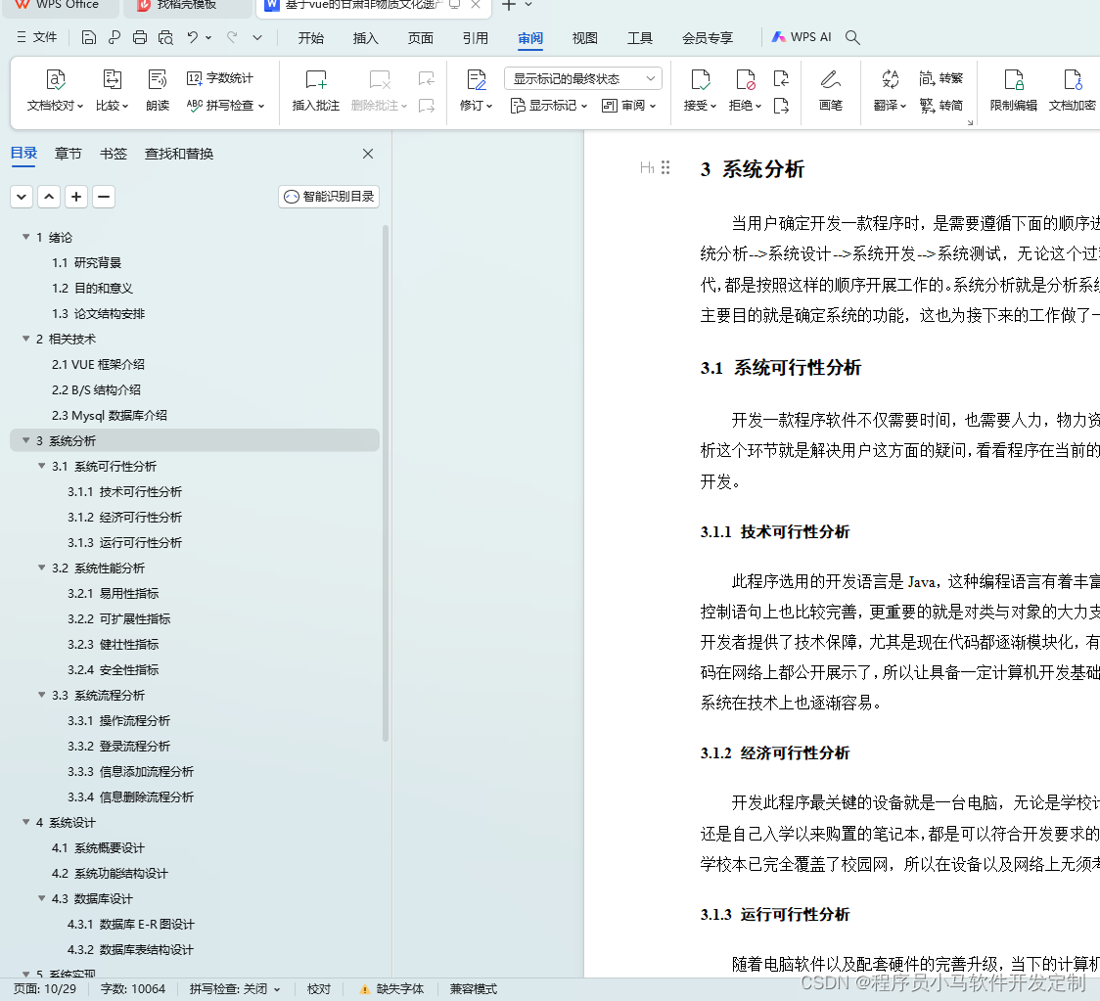Click the minus button in outline toolbar

click(x=104, y=197)
